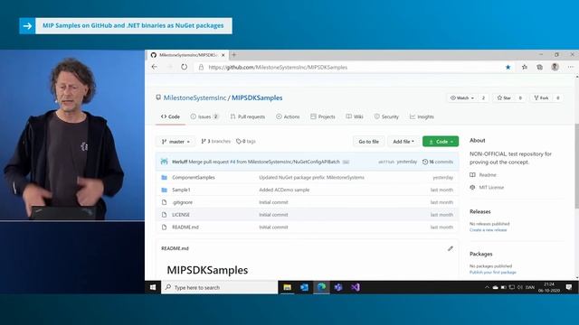Screen dimensions: 579x325
Task: Switch to the Issues tab
Action: (205, 116)
